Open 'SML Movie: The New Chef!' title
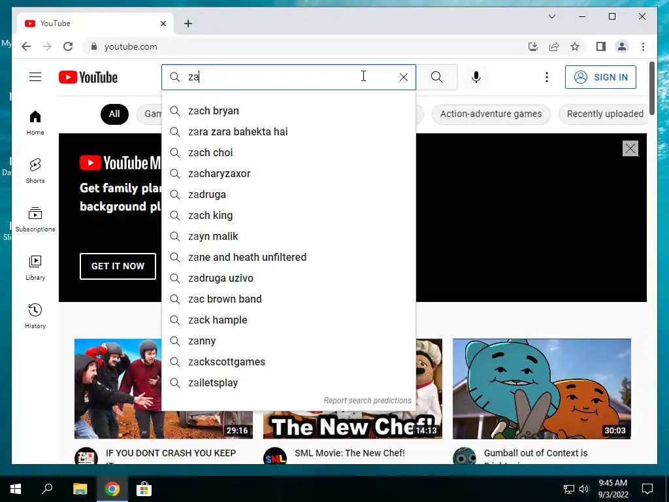The width and height of the screenshot is (669, 502). 350,453
